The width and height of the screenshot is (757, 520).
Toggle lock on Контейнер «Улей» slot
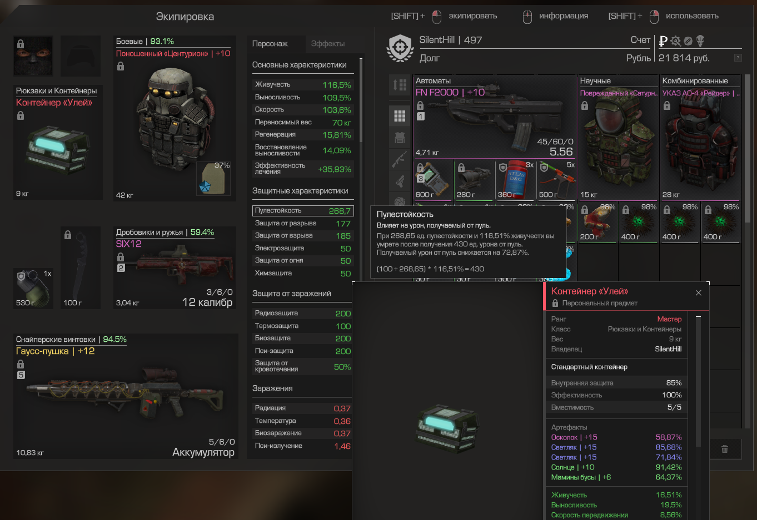tap(21, 115)
